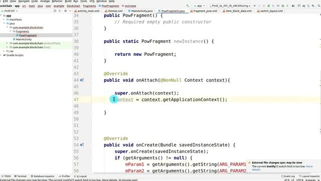
Task: Open Project panel settings gear icon
Action: click(x=65, y=11)
